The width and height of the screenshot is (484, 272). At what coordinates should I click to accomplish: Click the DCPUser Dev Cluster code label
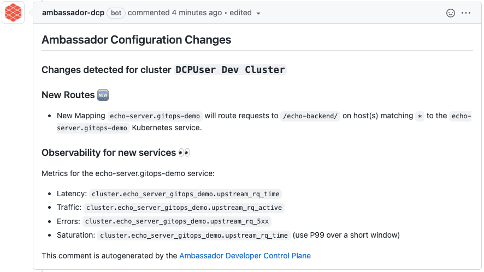[231, 70]
